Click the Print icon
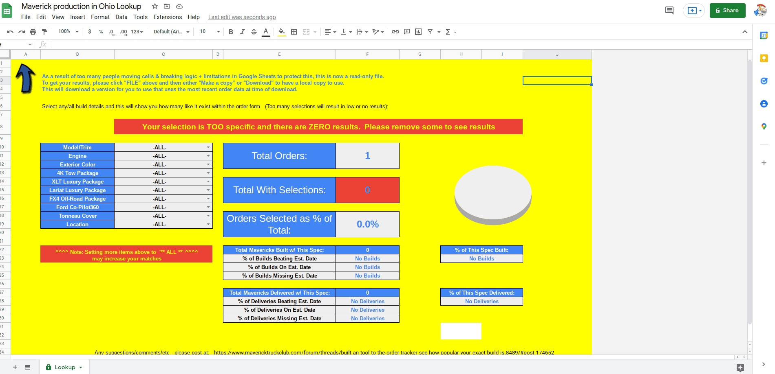The width and height of the screenshot is (775, 374). 33,32
